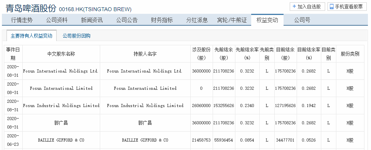Open the 公司号 tab
This screenshot has width=371, height=150.
[302, 20]
